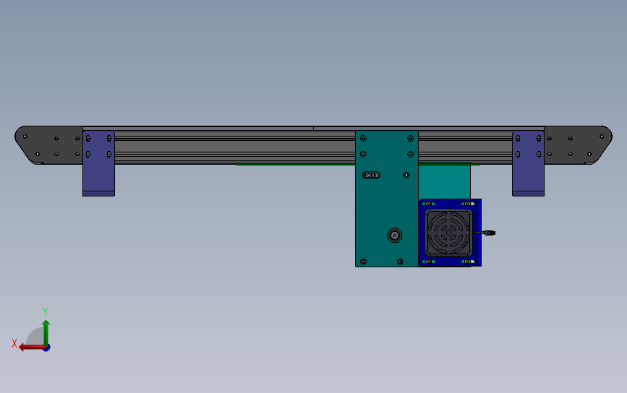Select the oblong slot on teal plate

(x=371, y=175)
